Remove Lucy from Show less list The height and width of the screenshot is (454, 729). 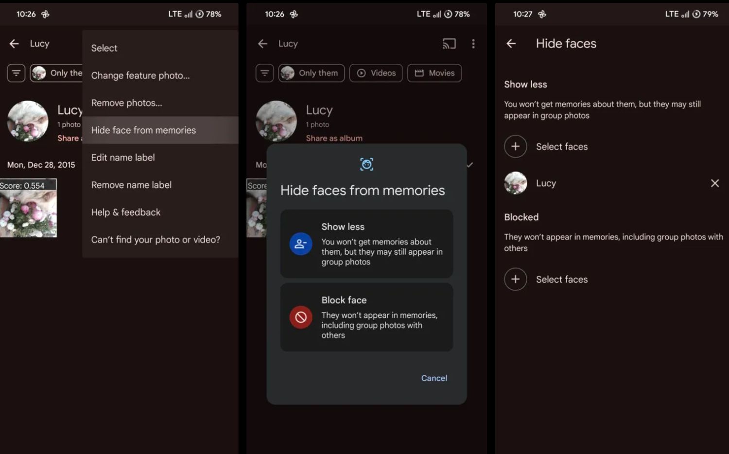[714, 183]
